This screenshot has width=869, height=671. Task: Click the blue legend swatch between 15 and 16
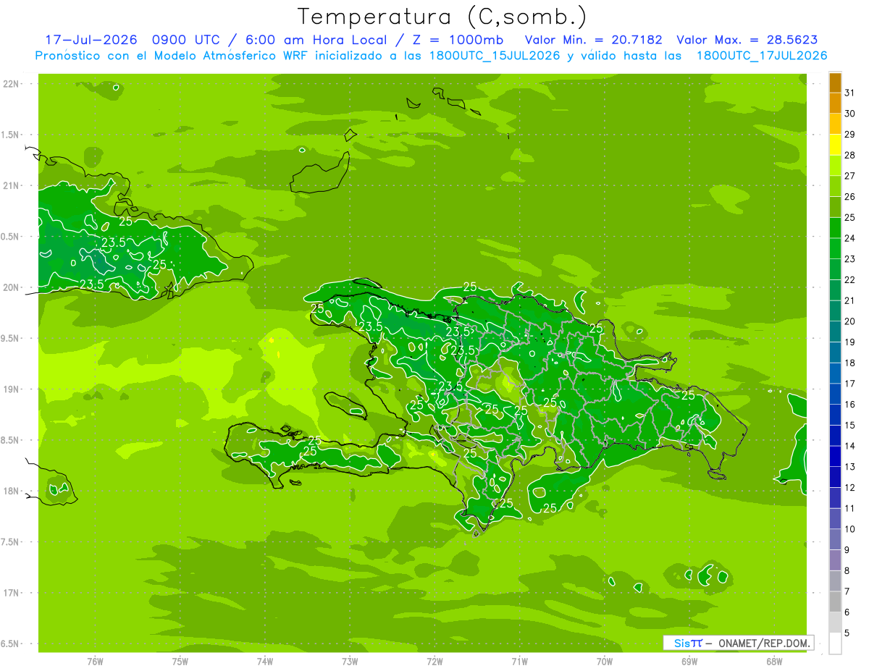pos(835,415)
